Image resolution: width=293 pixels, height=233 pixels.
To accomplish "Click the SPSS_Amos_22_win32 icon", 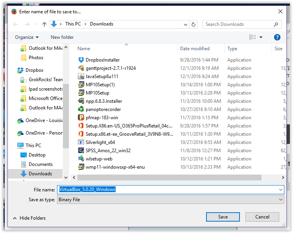I will pos(81,150).
